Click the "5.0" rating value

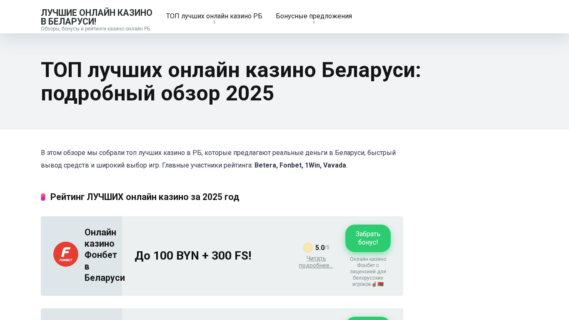click(320, 247)
